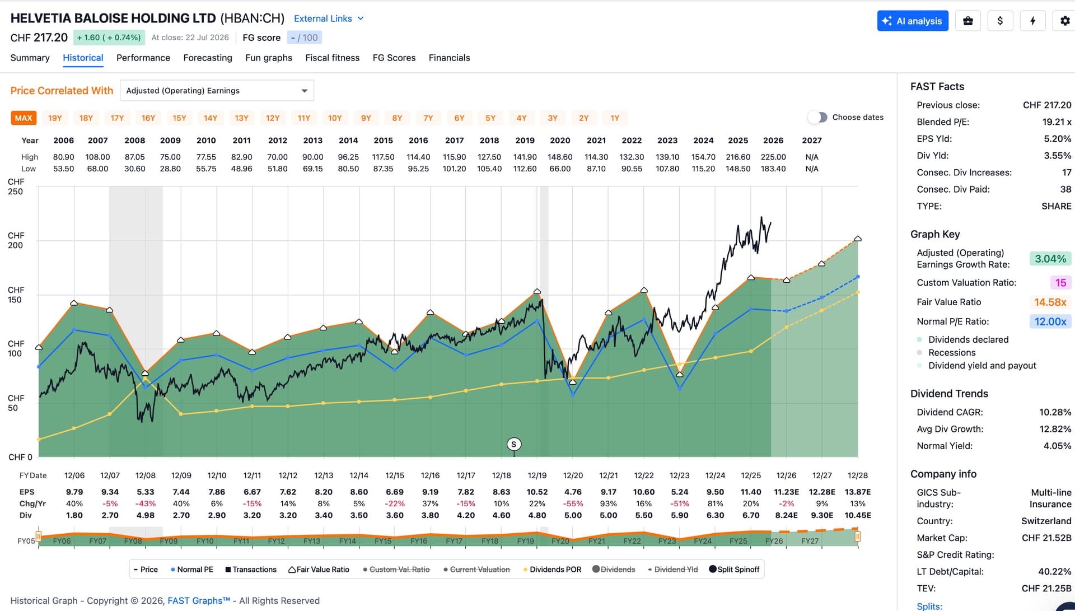Click the split spinoff S marker on chart
Screen dimensions: 1075x611
(513, 444)
